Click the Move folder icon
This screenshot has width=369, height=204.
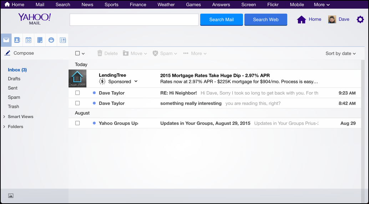(x=126, y=53)
